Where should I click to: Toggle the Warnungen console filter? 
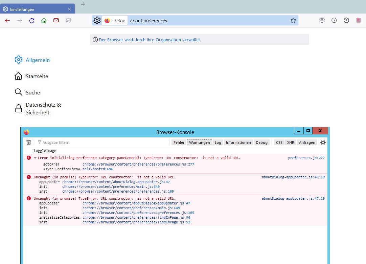click(x=200, y=142)
